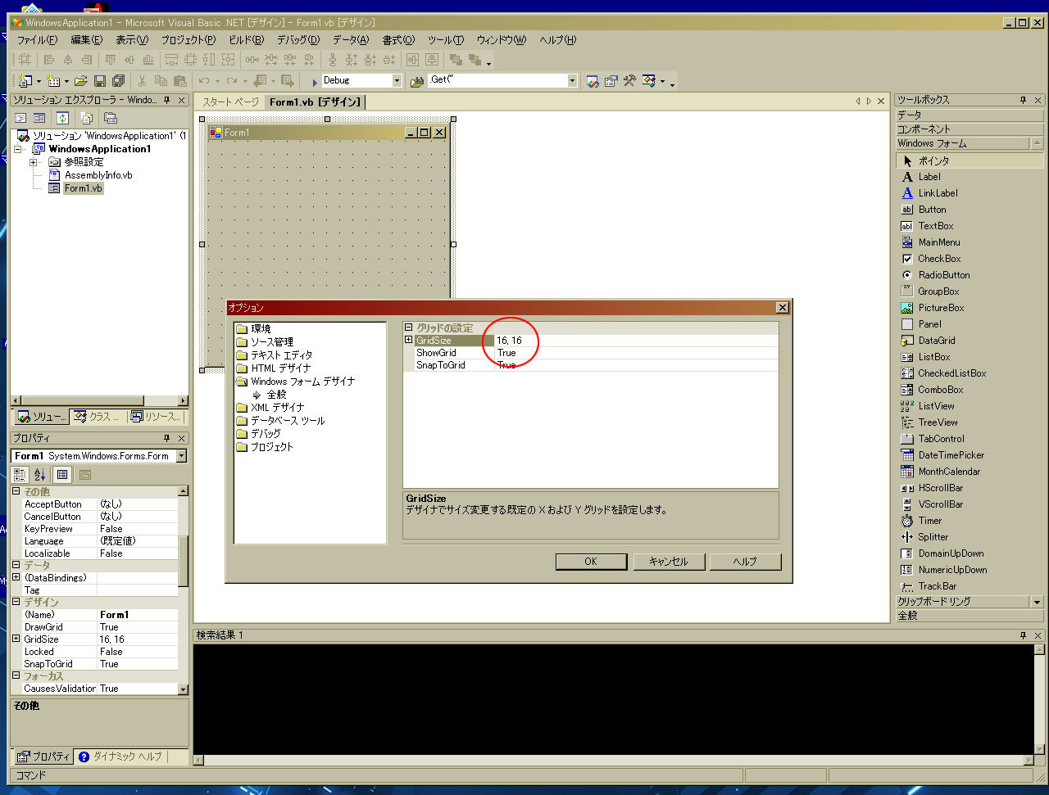Open the ダイナミック ヘルプ tab
The image size is (1049, 795).
tap(120, 757)
